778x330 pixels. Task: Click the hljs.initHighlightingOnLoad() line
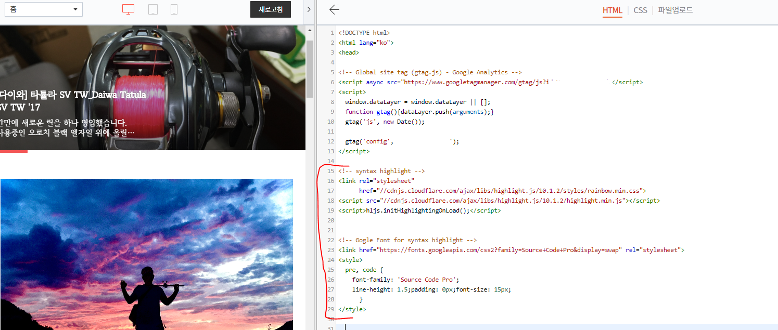(419, 210)
